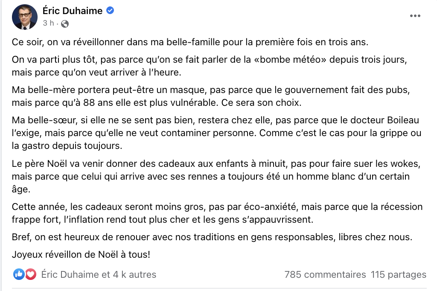Click the Le père Noël paragraph
437x291 pixels.
point(216,177)
